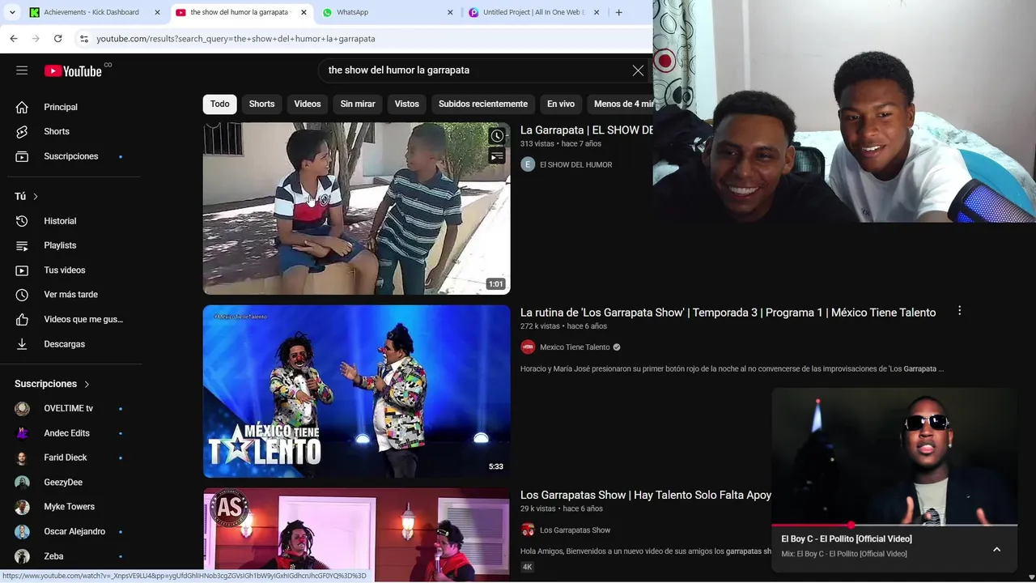
Task: Open Los Garrapatas Show Hay Talento title
Action: pyautogui.click(x=646, y=495)
